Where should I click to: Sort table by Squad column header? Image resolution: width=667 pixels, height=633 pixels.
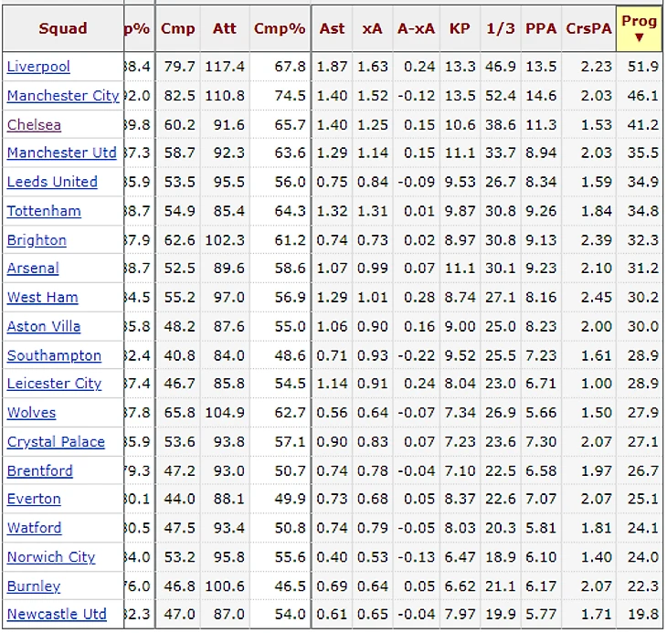click(63, 28)
